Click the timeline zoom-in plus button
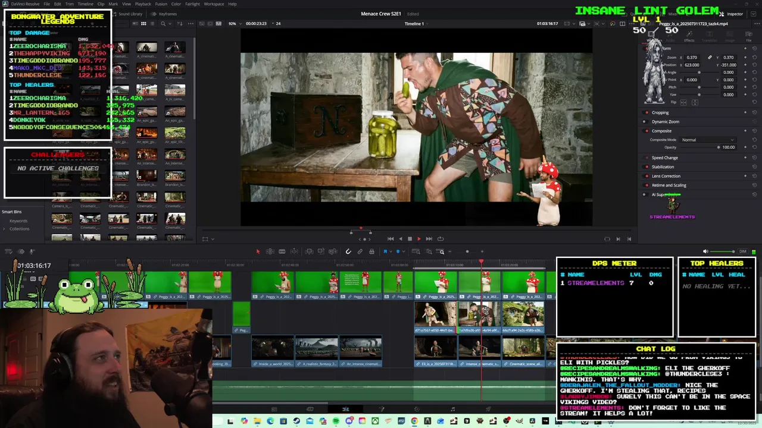762x428 pixels. pos(483,251)
